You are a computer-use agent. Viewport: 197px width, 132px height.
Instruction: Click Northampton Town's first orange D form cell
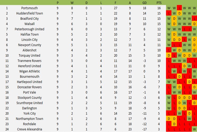coord(169,119)
